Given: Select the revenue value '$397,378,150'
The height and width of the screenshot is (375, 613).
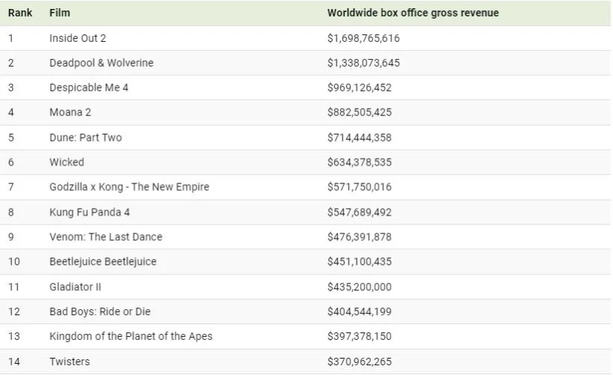Looking at the screenshot, I should coord(360,337).
